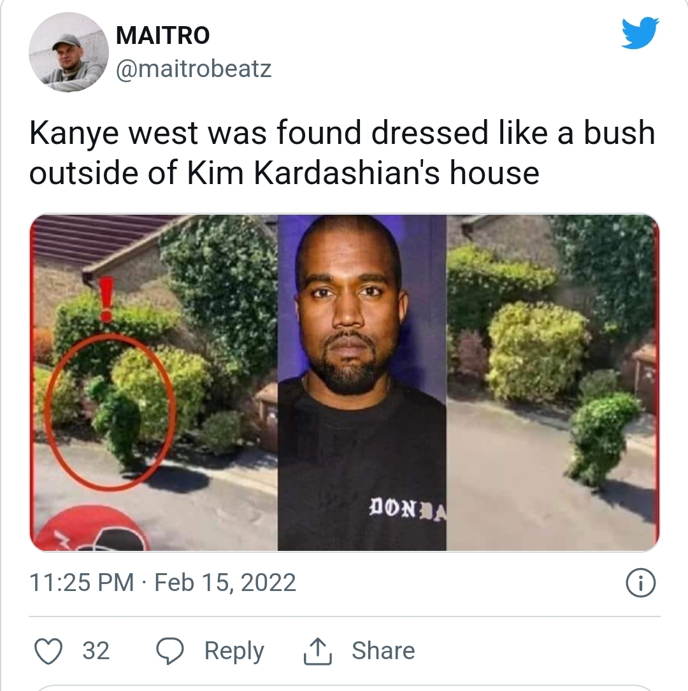Click the Feb 15, 2022 date
Image resolution: width=688 pixels, height=691 pixels.
point(225,583)
